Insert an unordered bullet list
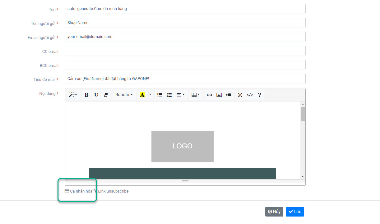 point(160,95)
